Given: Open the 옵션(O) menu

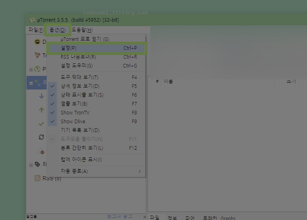Looking at the screenshot, I should coord(57,30).
